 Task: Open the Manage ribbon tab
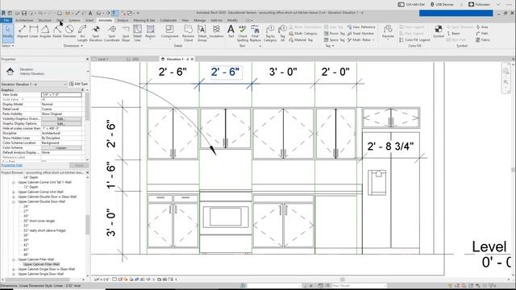[200, 20]
